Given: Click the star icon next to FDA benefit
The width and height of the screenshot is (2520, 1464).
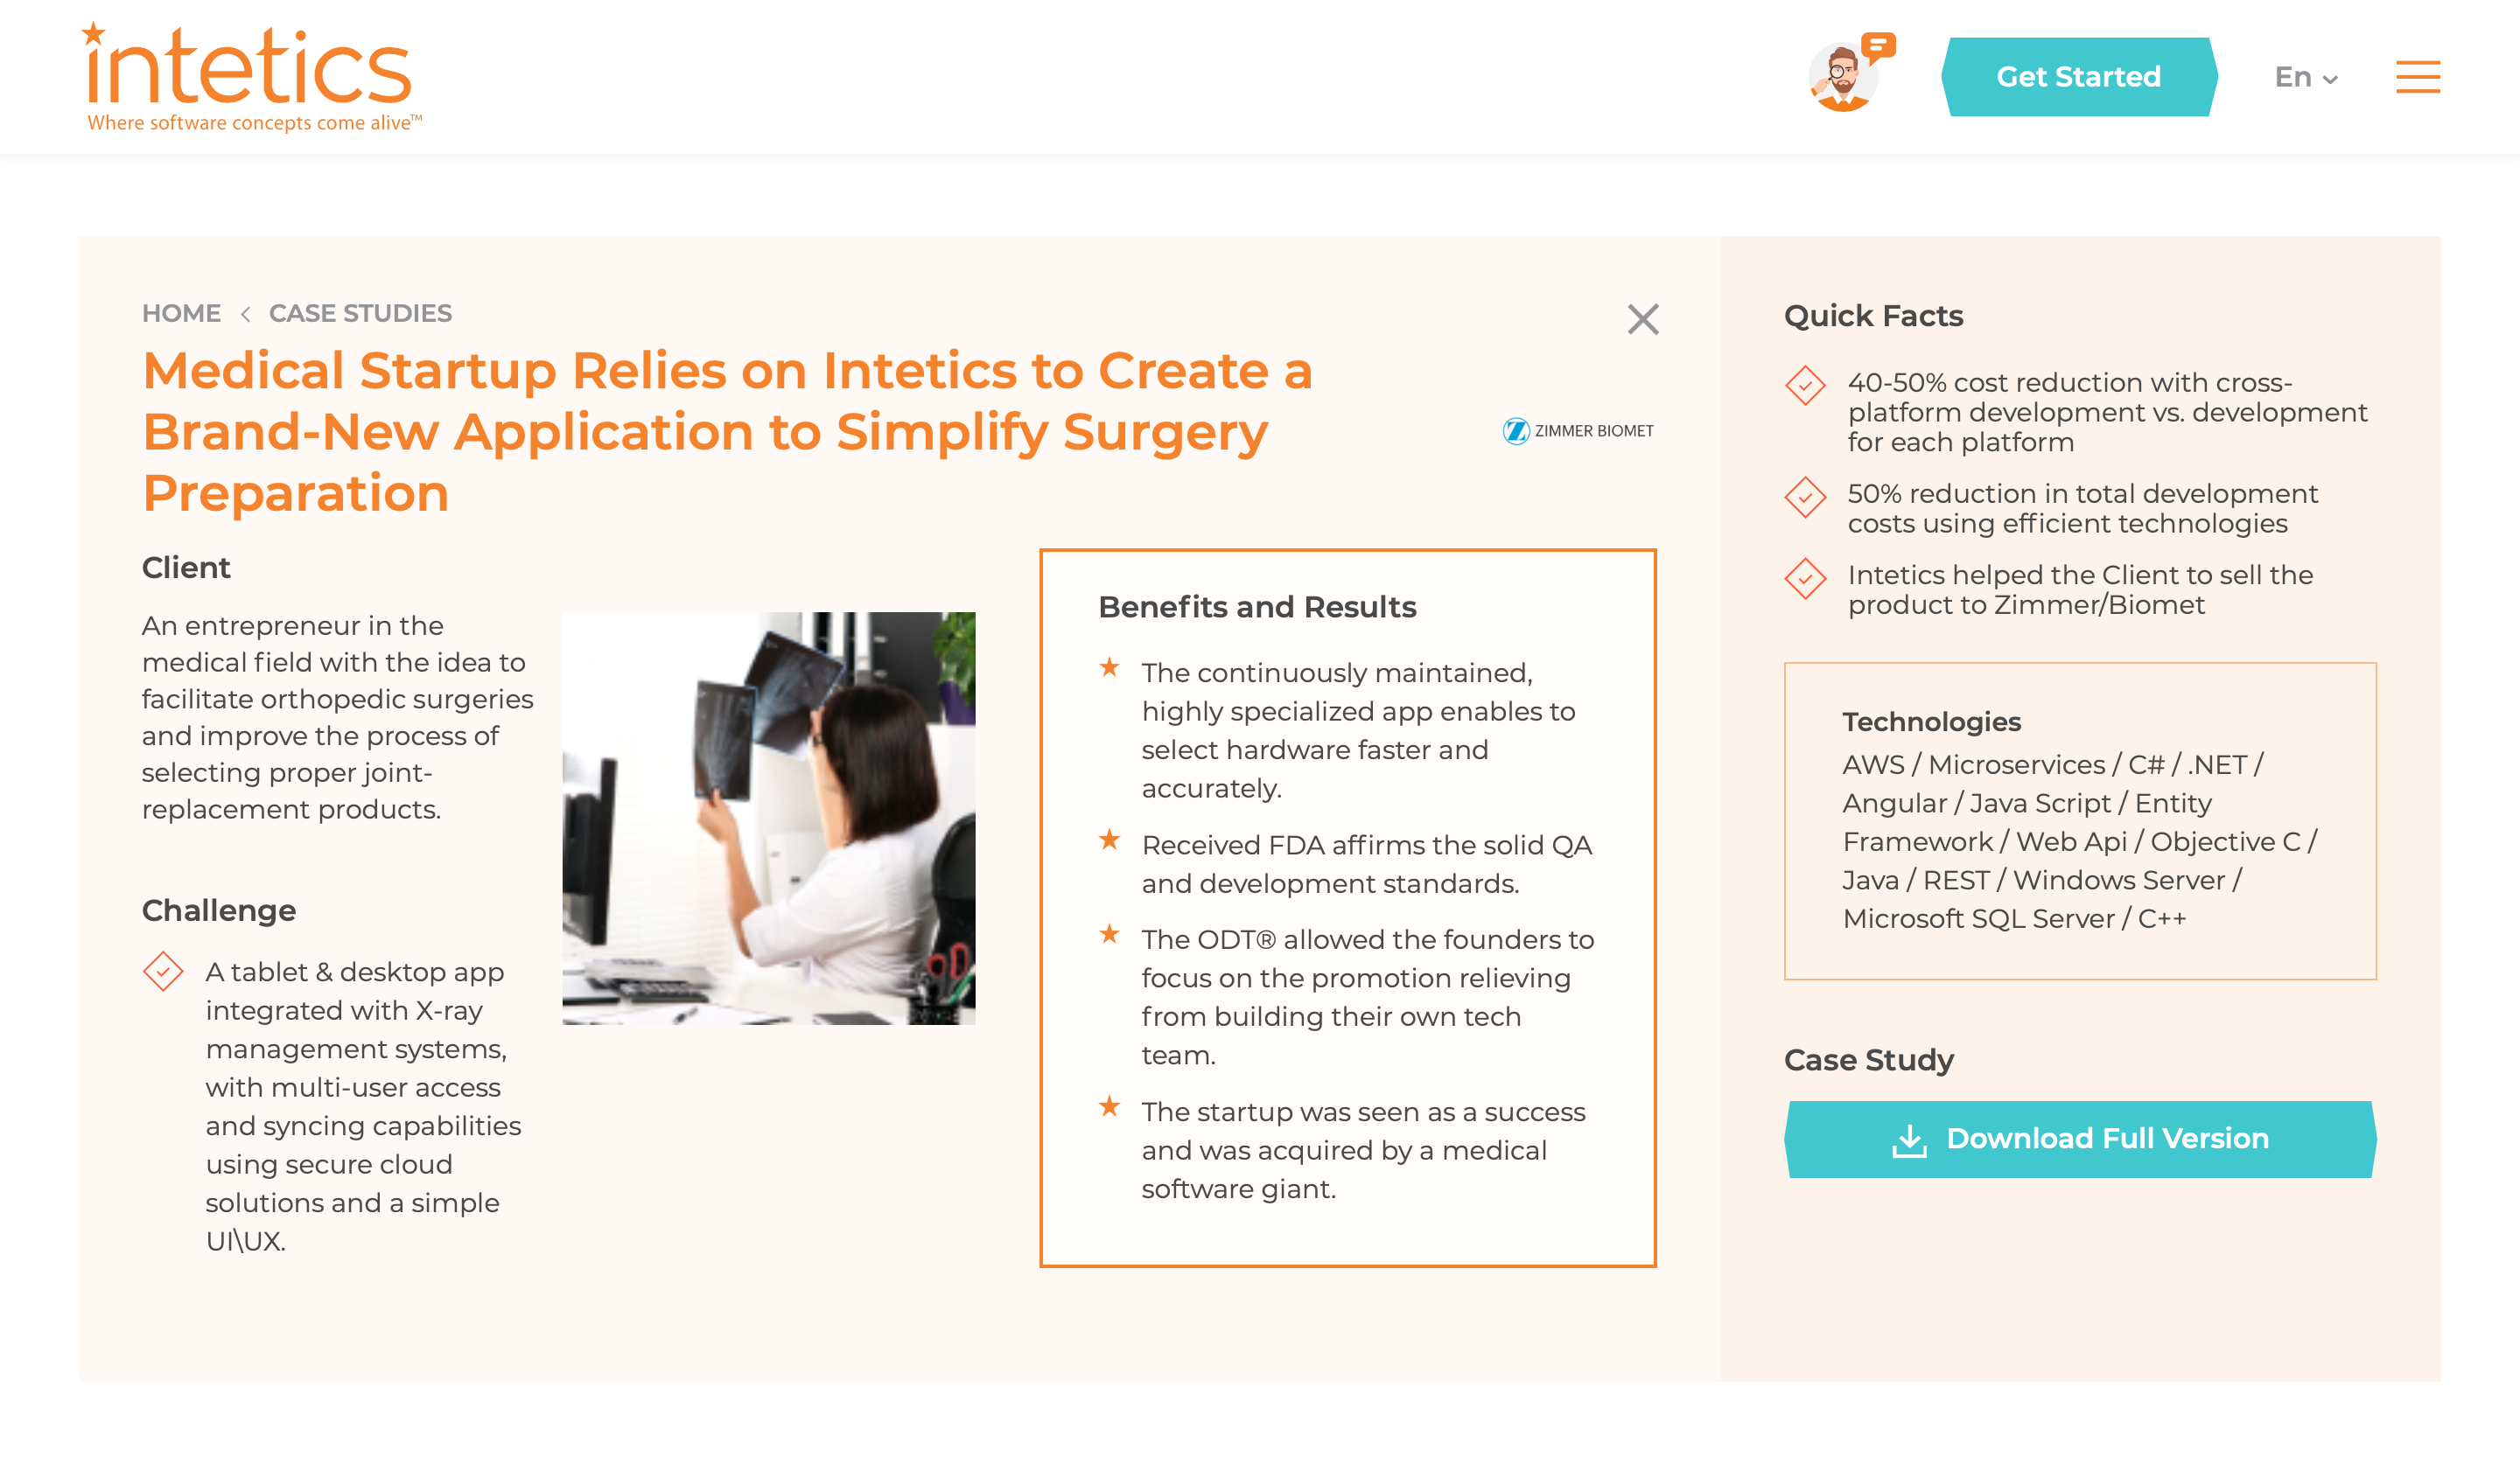Looking at the screenshot, I should pyautogui.click(x=1112, y=844).
